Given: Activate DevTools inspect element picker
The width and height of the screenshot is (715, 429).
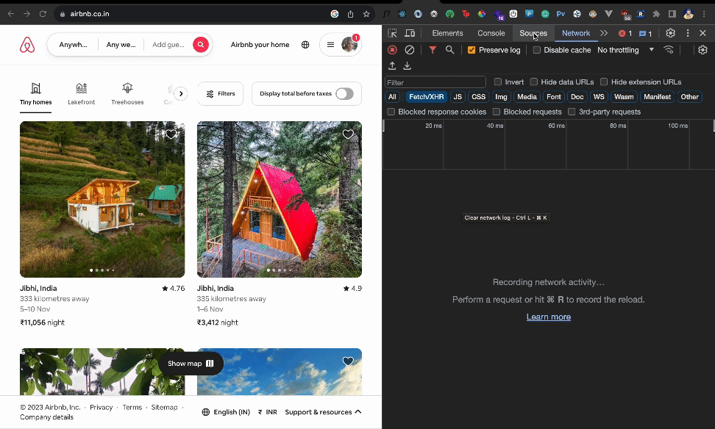Looking at the screenshot, I should point(392,33).
